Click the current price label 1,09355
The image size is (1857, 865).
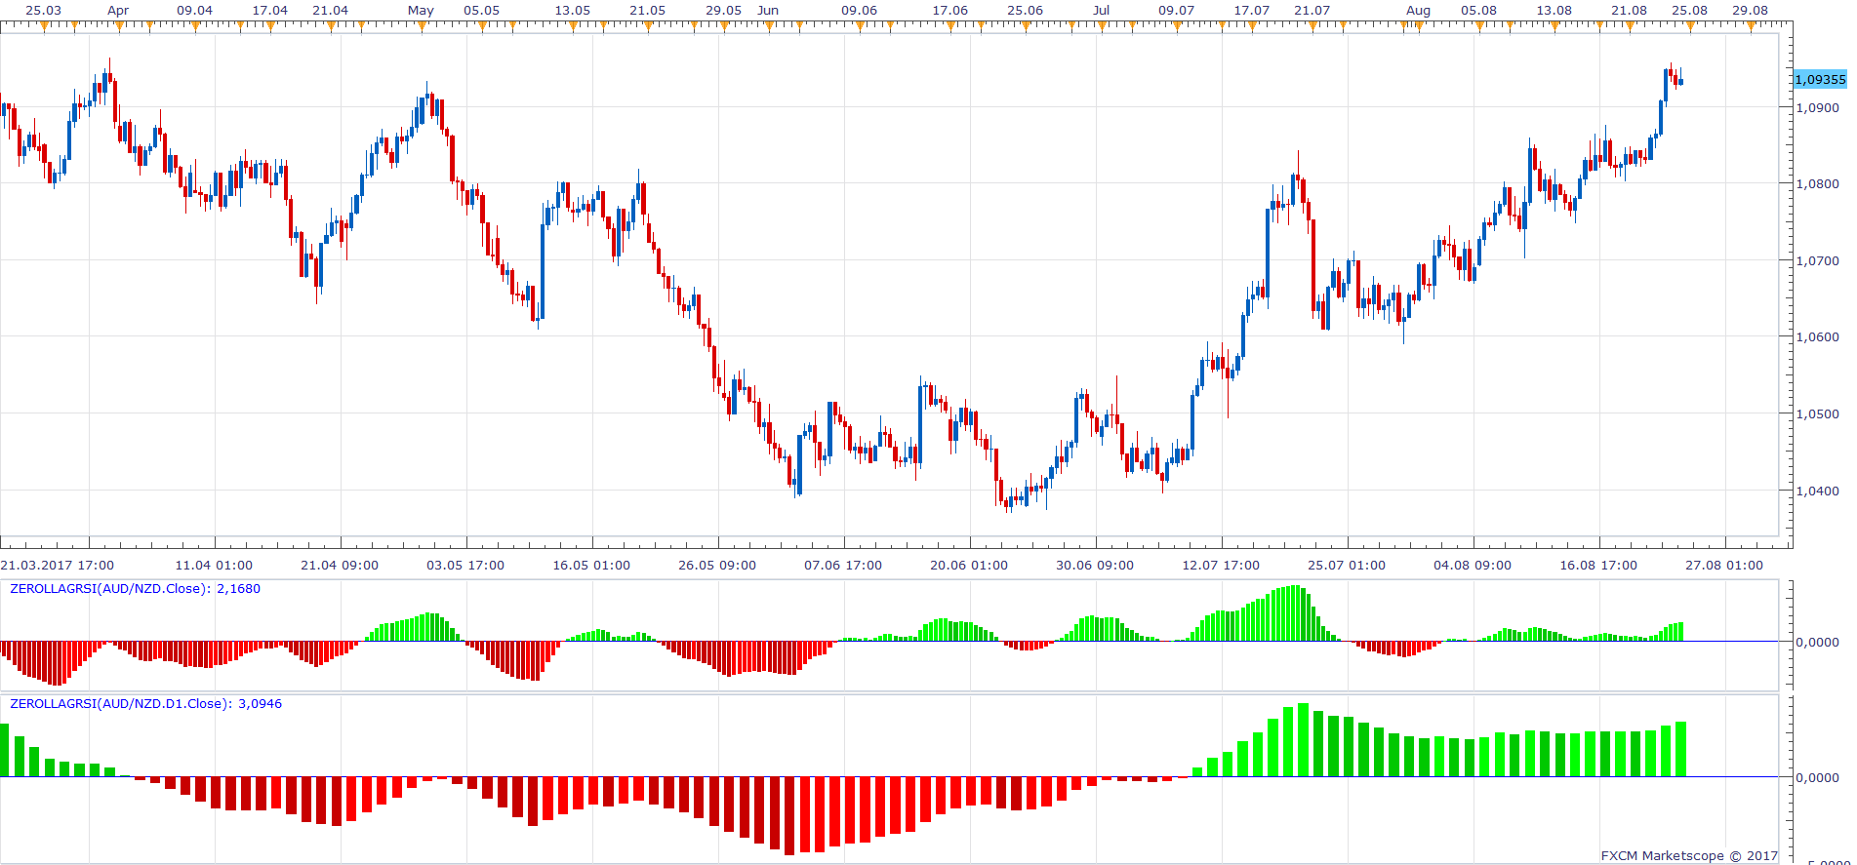1821,80
